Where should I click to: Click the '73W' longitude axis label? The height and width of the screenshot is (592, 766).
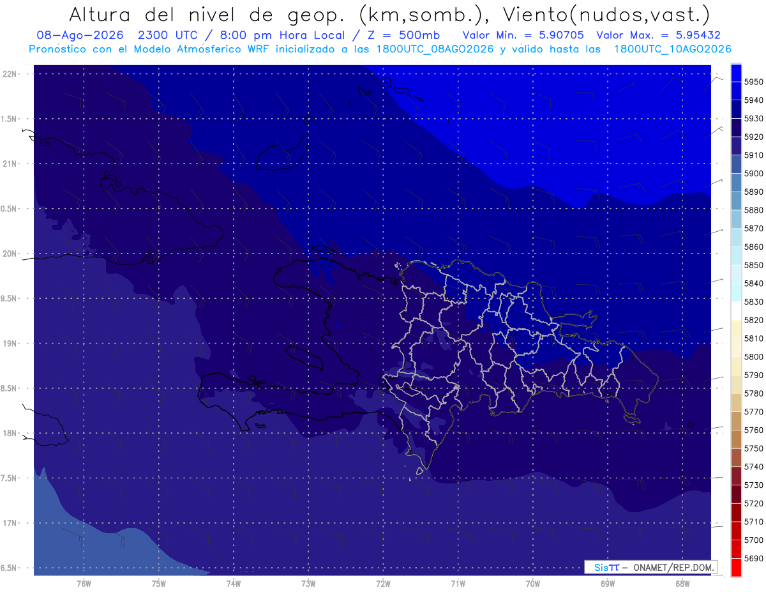click(308, 583)
